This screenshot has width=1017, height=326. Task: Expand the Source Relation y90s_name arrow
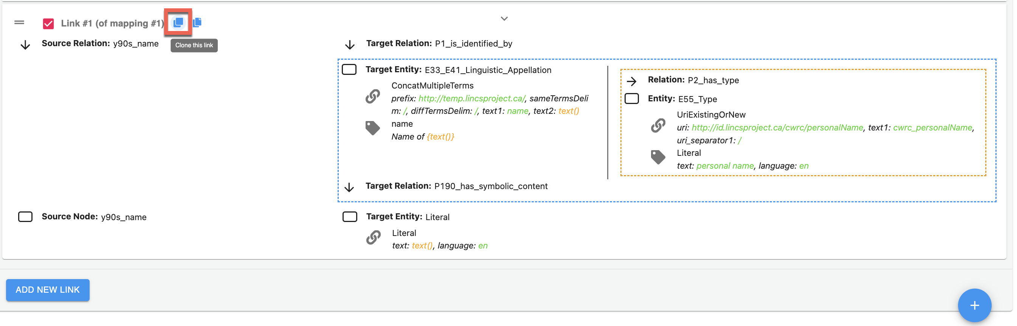point(25,45)
